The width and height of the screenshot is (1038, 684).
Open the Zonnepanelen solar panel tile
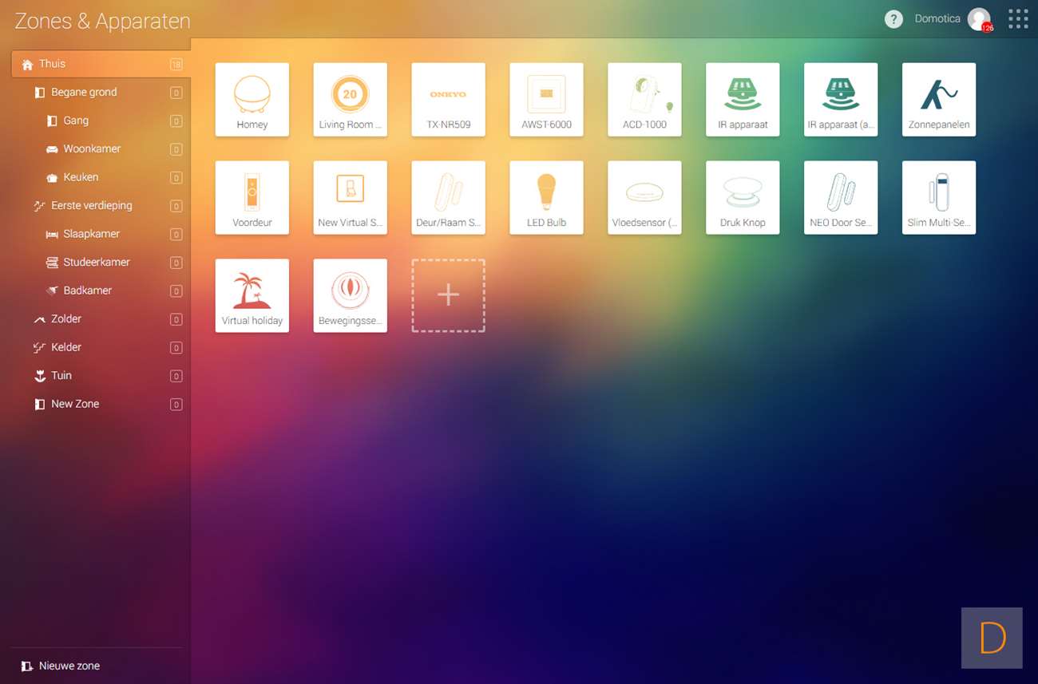tap(939, 100)
